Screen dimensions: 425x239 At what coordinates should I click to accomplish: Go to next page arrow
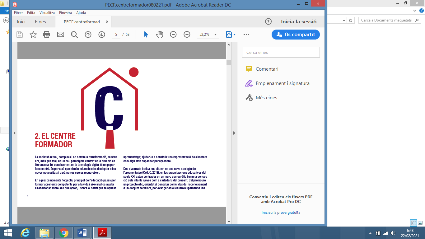[x=102, y=35]
